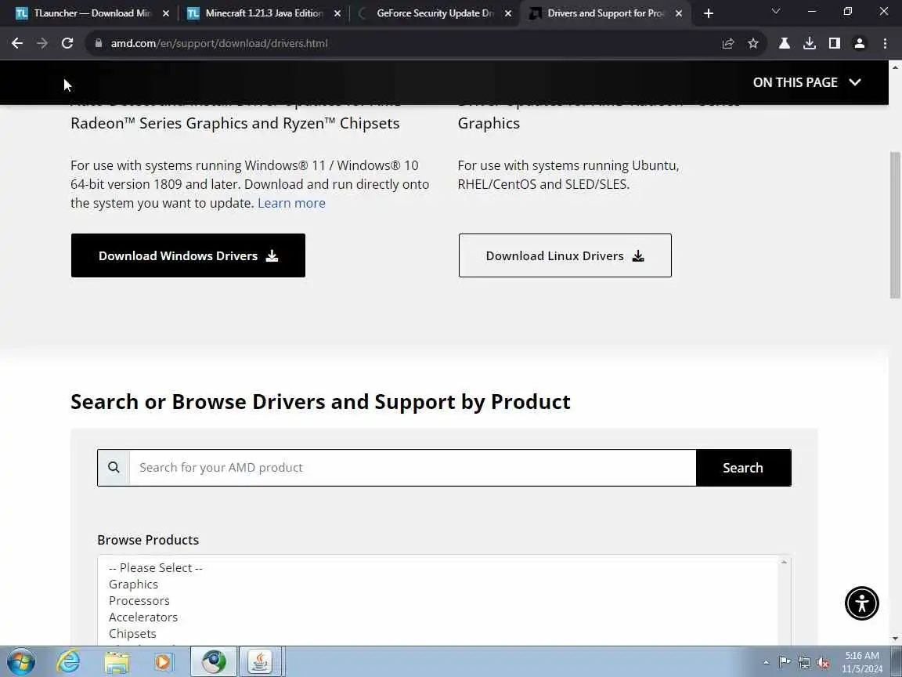The height and width of the screenshot is (677, 902).
Task: Go back to the previous page
Action: [x=16, y=43]
